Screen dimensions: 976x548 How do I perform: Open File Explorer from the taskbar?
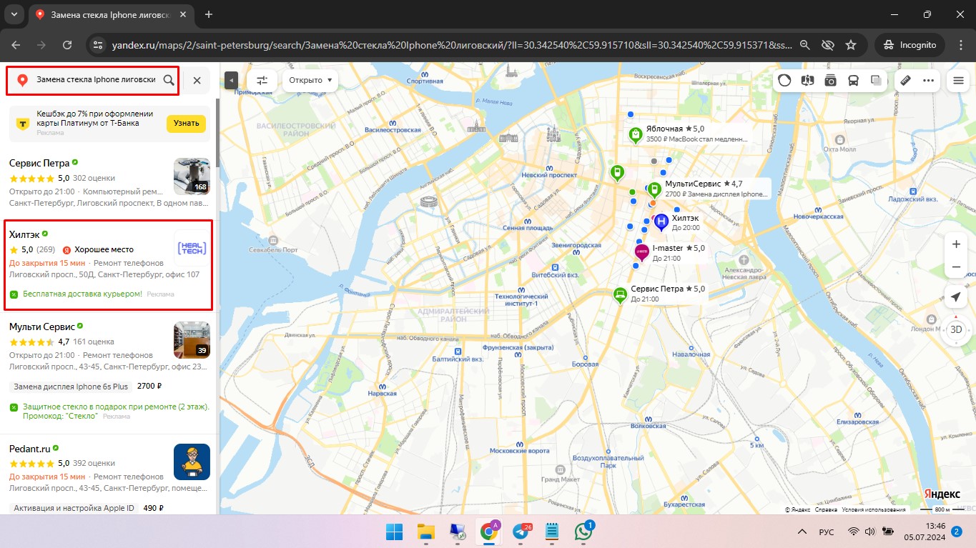click(426, 531)
